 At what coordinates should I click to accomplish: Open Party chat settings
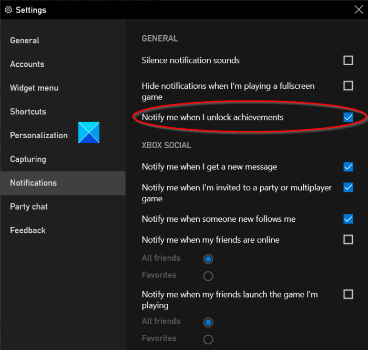coord(29,207)
